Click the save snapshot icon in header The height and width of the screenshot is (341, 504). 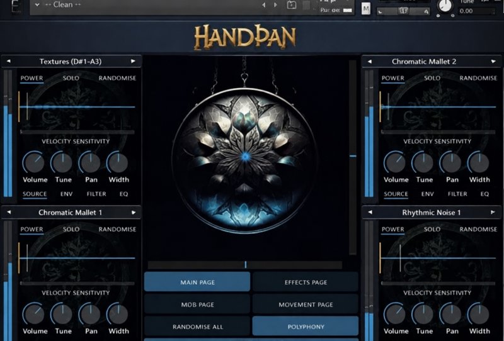click(292, 5)
